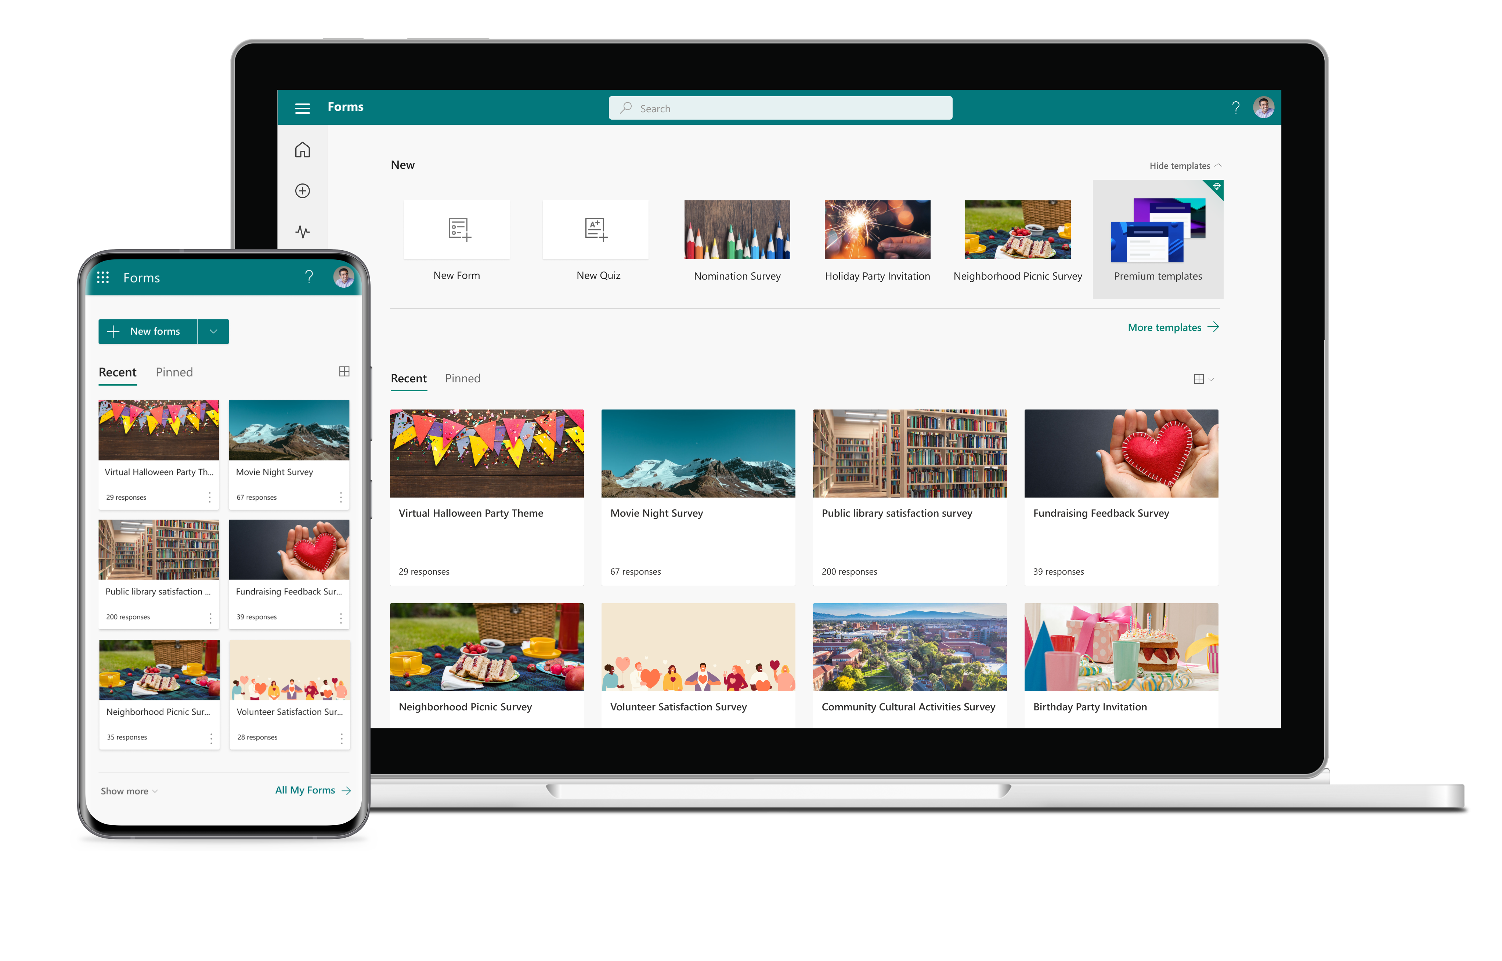Viewport: 1502px width, 961px height.
Task: Select the Recent tab on desktop
Action: [x=409, y=377]
